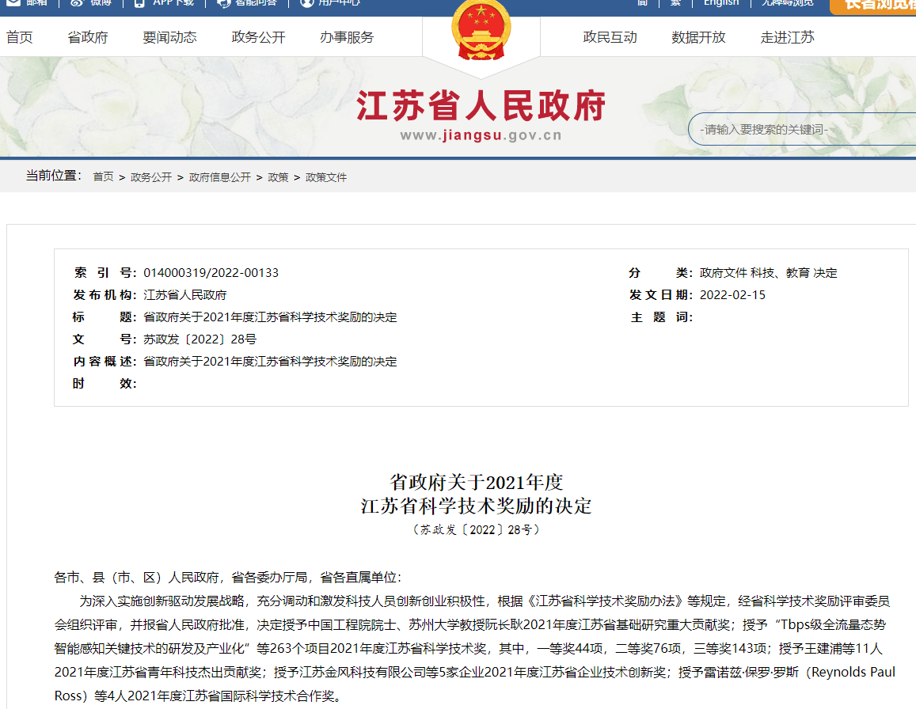This screenshot has height=709, width=916.
Task: Open the 首页 menu item
Action: (x=20, y=37)
